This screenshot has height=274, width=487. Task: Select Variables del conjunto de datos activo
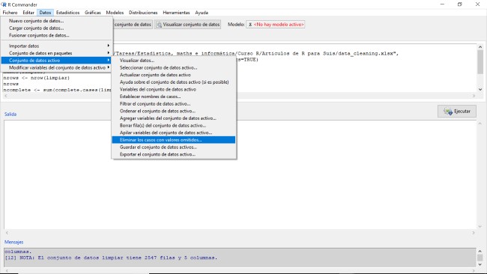coord(174,89)
